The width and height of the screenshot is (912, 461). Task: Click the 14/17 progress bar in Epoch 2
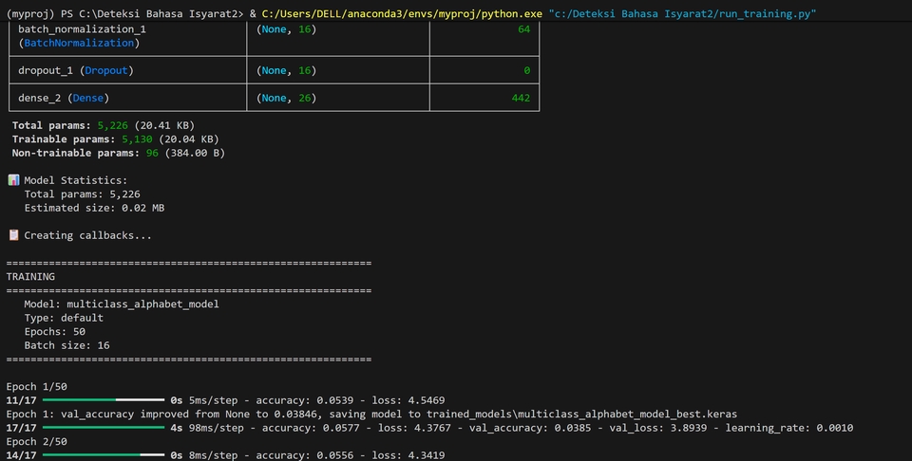(104, 455)
